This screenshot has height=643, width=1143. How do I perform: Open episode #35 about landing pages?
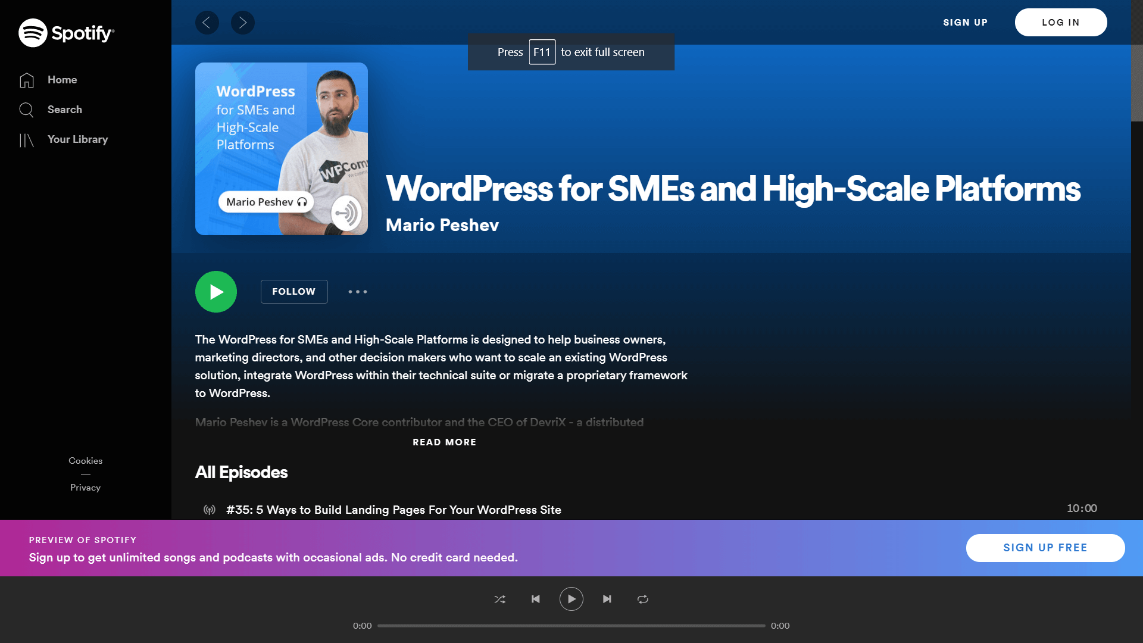pyautogui.click(x=394, y=510)
